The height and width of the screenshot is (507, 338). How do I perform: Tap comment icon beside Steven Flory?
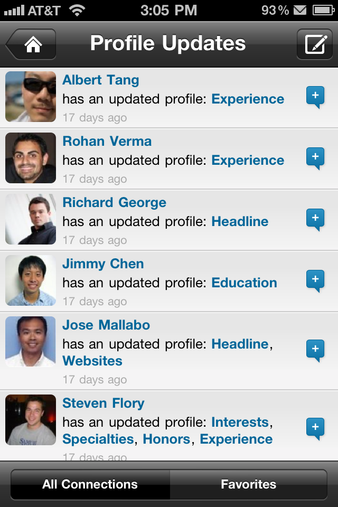coord(315,429)
